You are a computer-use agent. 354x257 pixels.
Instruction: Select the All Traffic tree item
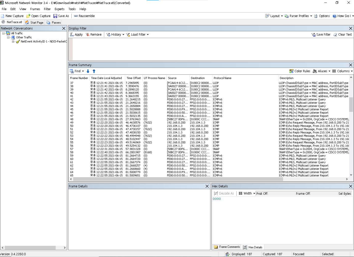click(17, 33)
